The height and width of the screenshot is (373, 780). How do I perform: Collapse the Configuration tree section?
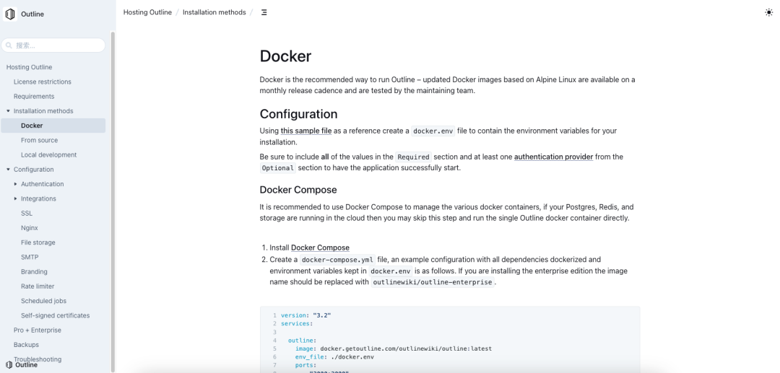[8, 170]
